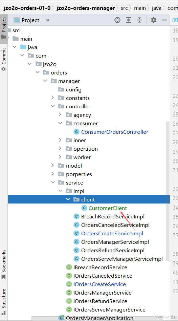The height and width of the screenshot is (321, 178).
Task: Collapse the manager package
Action: [x=45, y=81]
